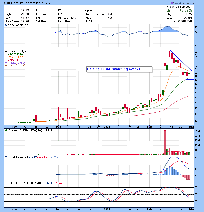Click the CMLF (Daily) 20.01 chart label
This screenshot has height=212, width=204.
[x=21, y=52]
